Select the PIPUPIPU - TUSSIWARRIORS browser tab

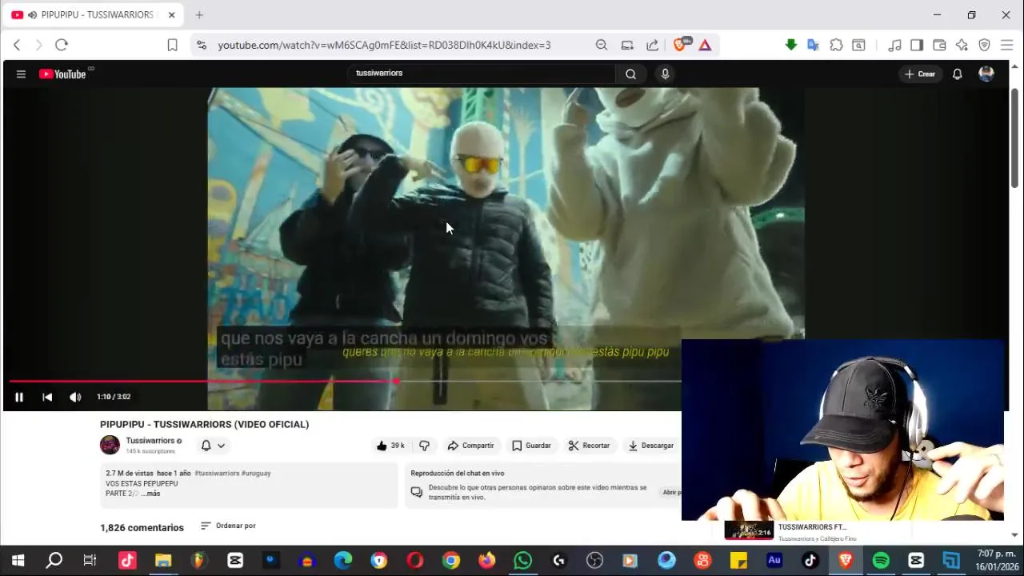click(92, 15)
